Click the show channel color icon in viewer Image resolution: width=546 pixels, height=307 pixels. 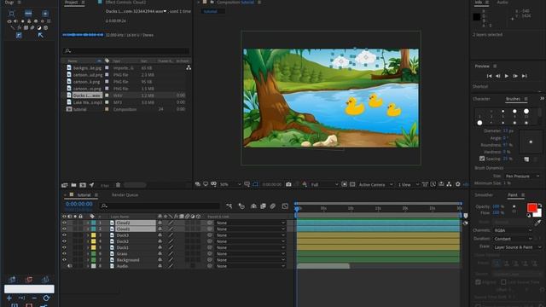point(305,184)
